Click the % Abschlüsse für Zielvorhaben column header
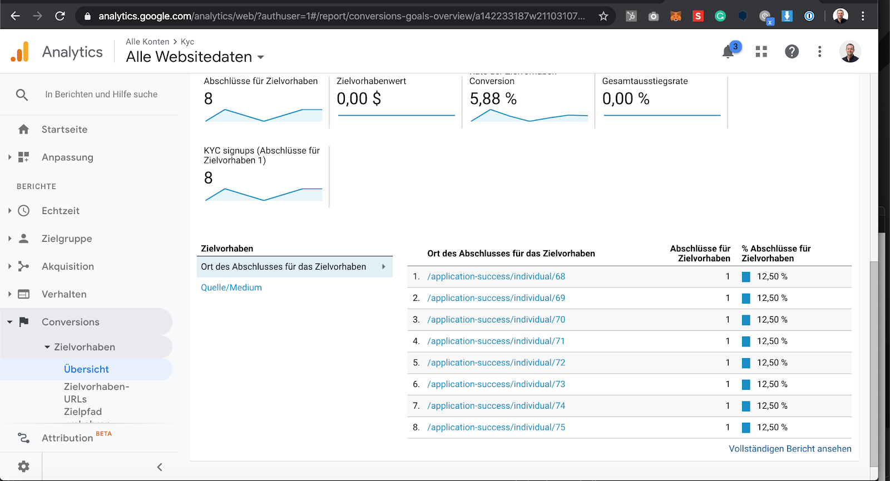The image size is (890, 481). pyautogui.click(x=776, y=254)
